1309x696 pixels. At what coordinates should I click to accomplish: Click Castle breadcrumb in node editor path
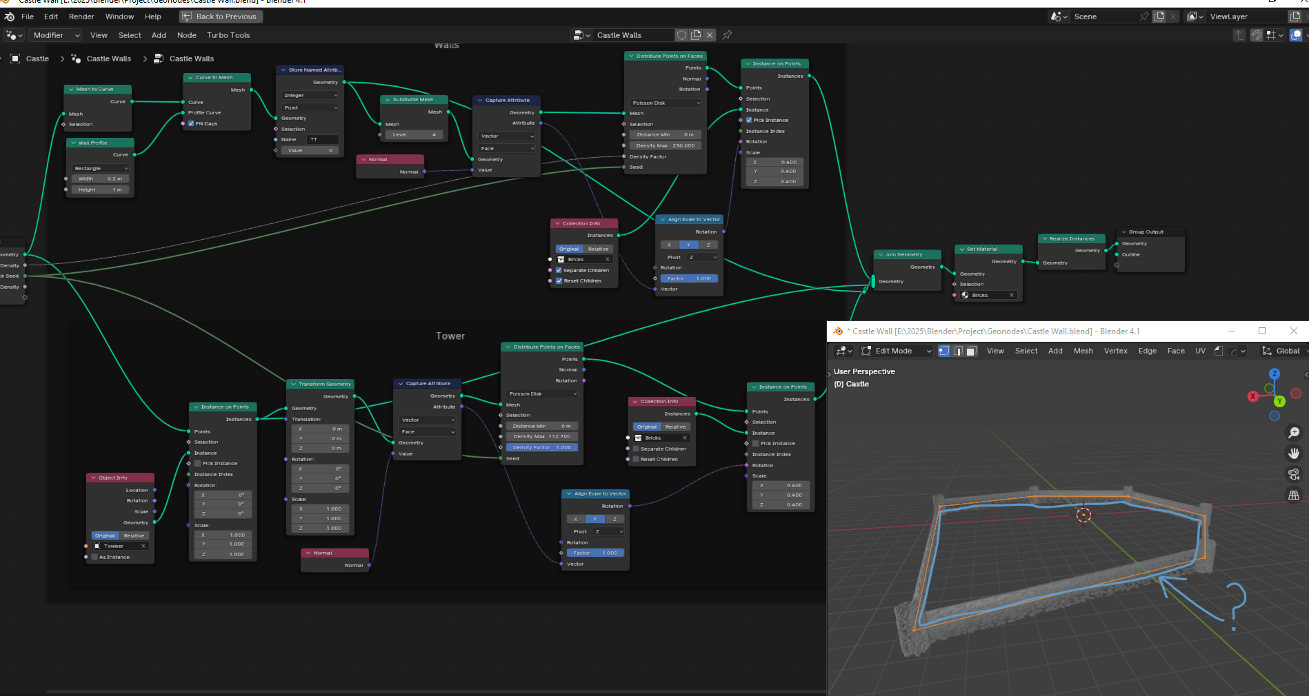click(37, 59)
